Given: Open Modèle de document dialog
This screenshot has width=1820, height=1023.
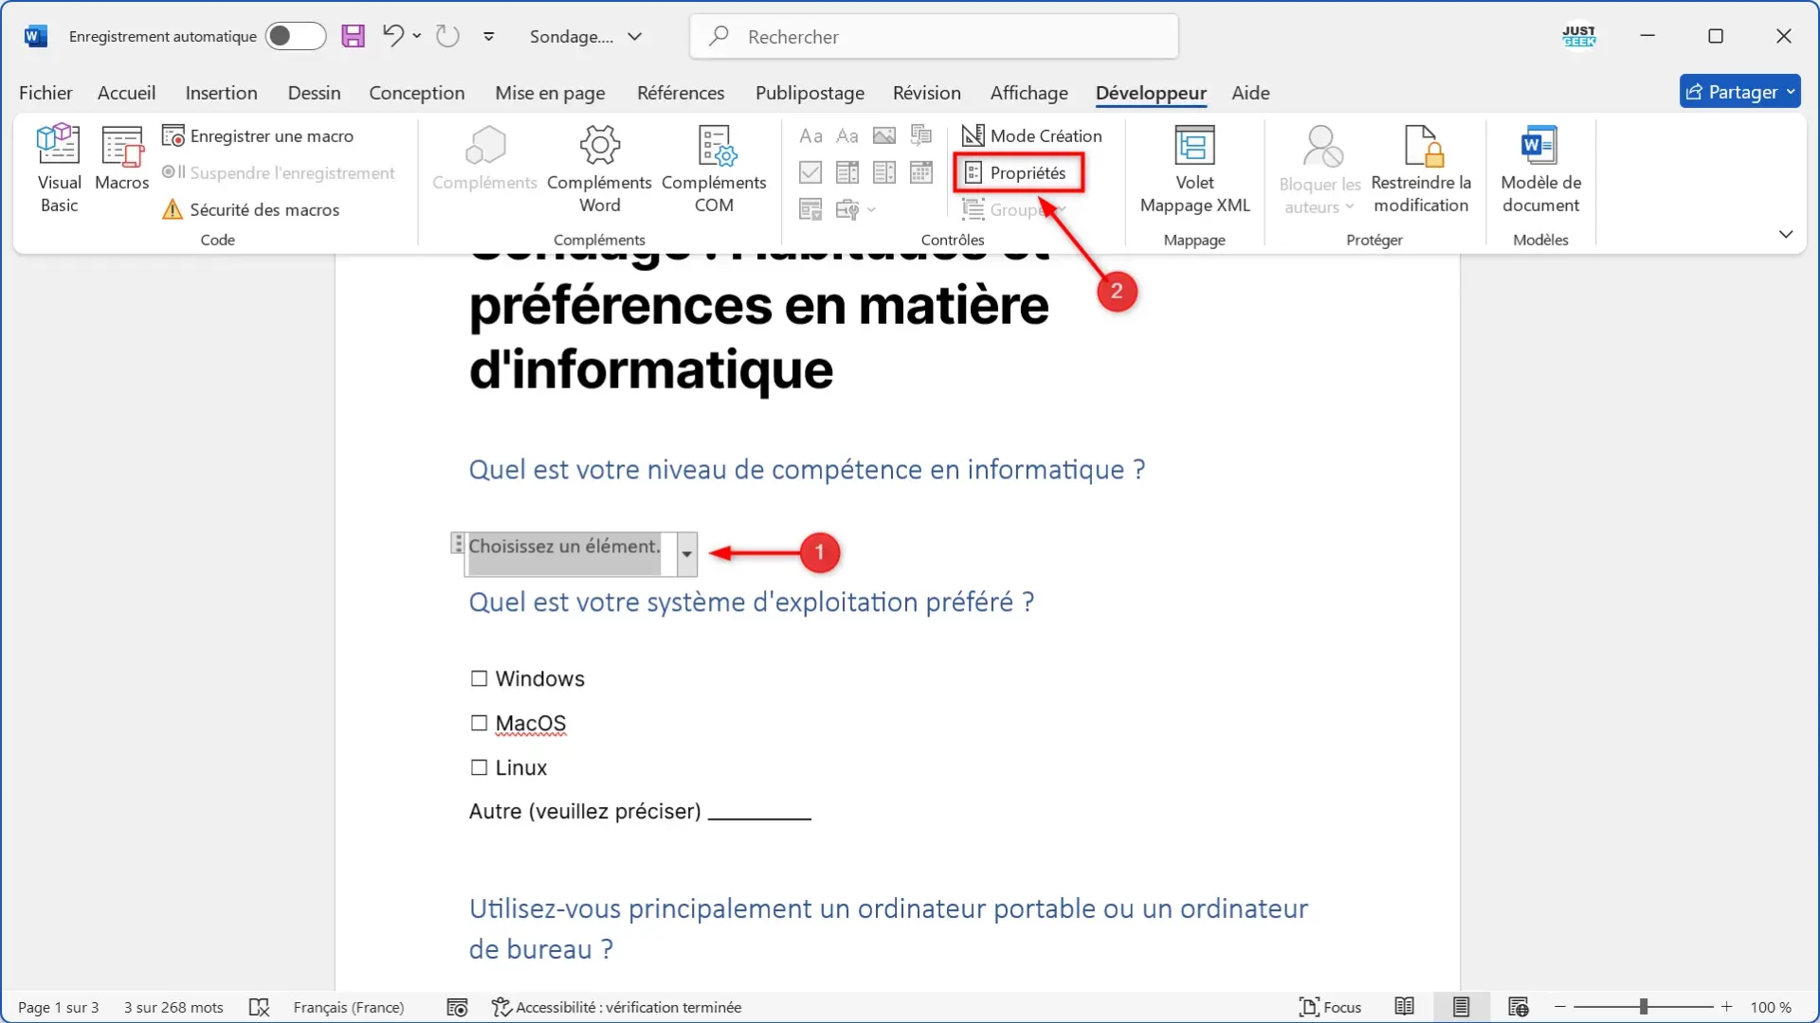Looking at the screenshot, I should pyautogui.click(x=1540, y=169).
